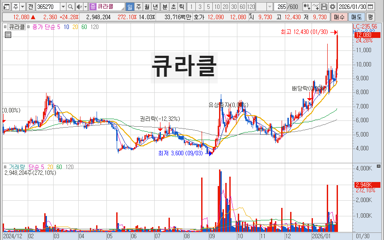384x240 pixels.
Task: Select the 년 yearly period tab
Action: tap(155, 7)
